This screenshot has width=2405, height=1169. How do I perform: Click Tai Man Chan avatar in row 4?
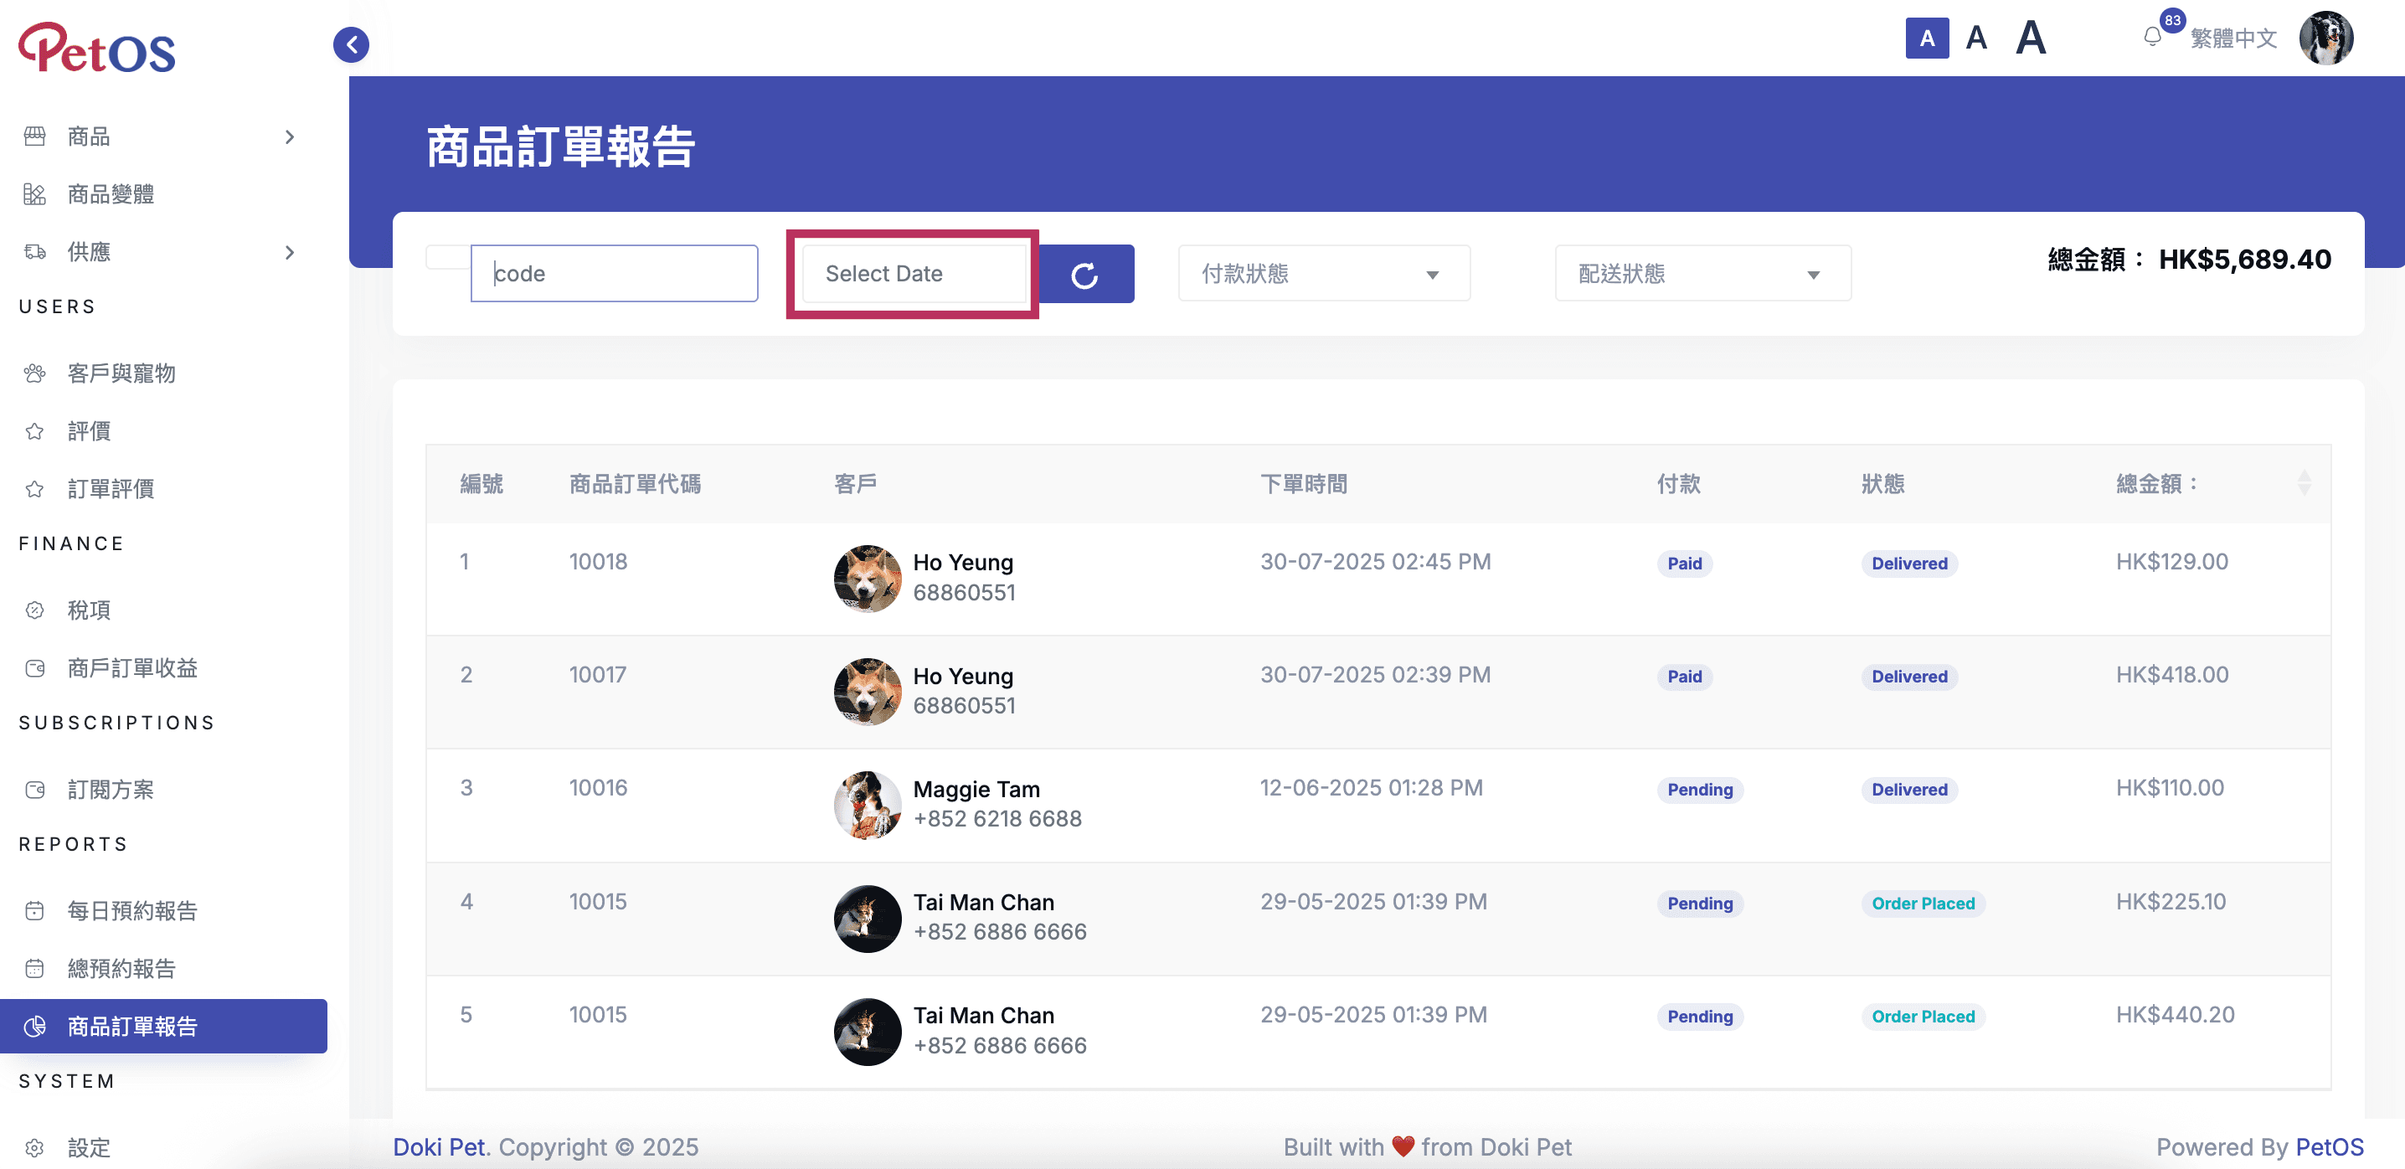pos(868,919)
